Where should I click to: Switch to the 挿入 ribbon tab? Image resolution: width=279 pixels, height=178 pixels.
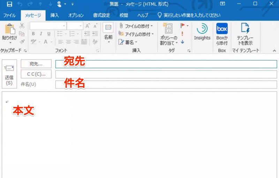click(54, 15)
